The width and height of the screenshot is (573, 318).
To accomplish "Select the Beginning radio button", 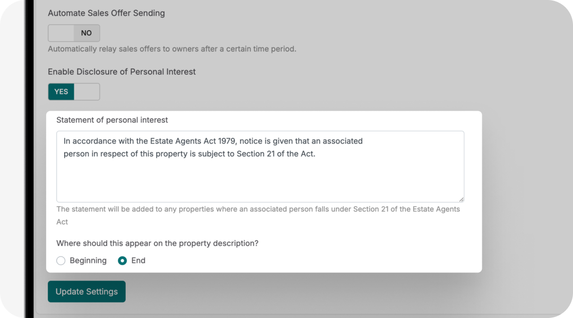I will (60, 260).
